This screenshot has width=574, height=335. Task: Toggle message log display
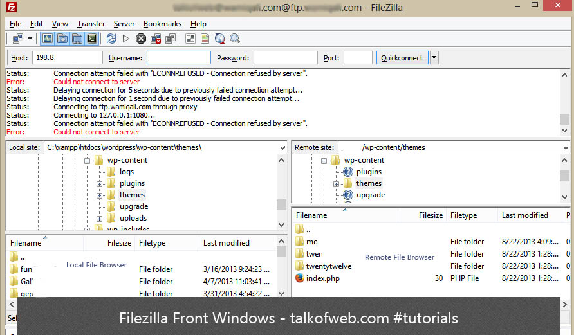click(48, 39)
